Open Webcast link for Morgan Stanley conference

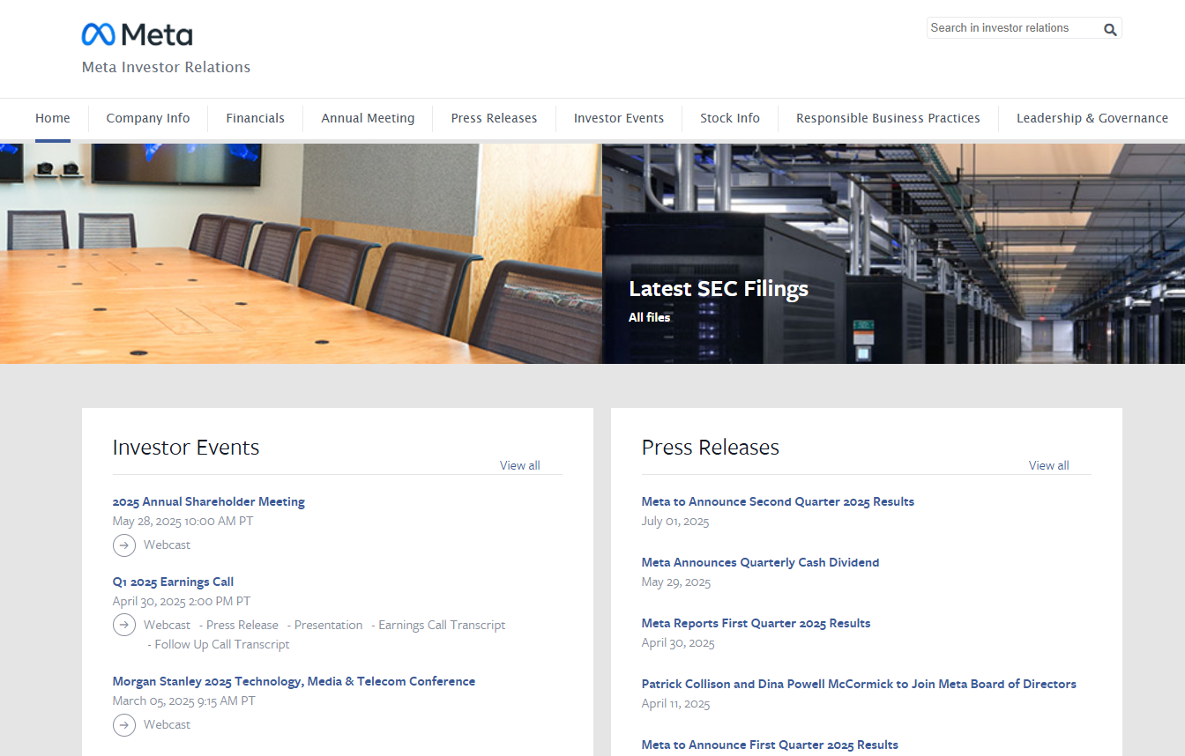tap(168, 724)
